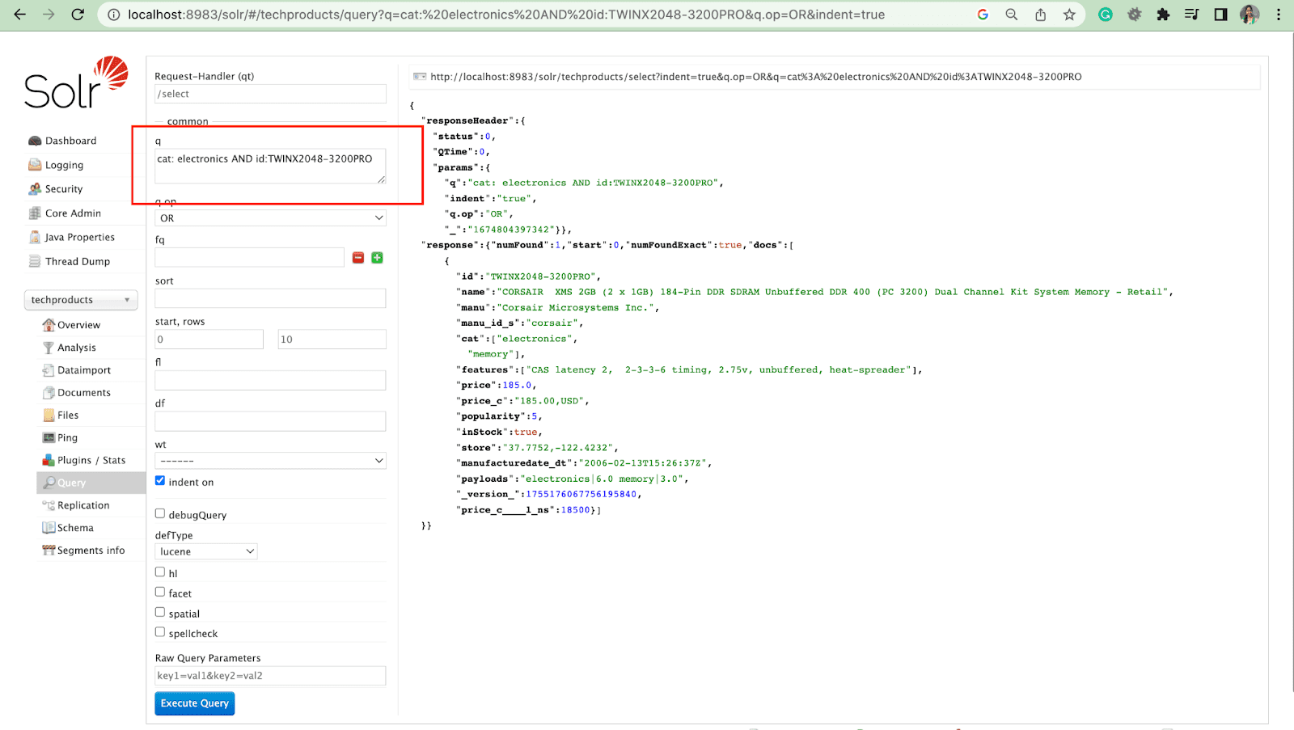Click the green add filter query icon

pyautogui.click(x=377, y=258)
